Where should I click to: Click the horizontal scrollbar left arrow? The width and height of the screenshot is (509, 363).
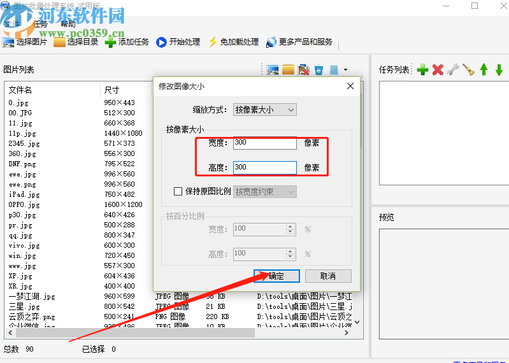pyautogui.click(x=10, y=333)
